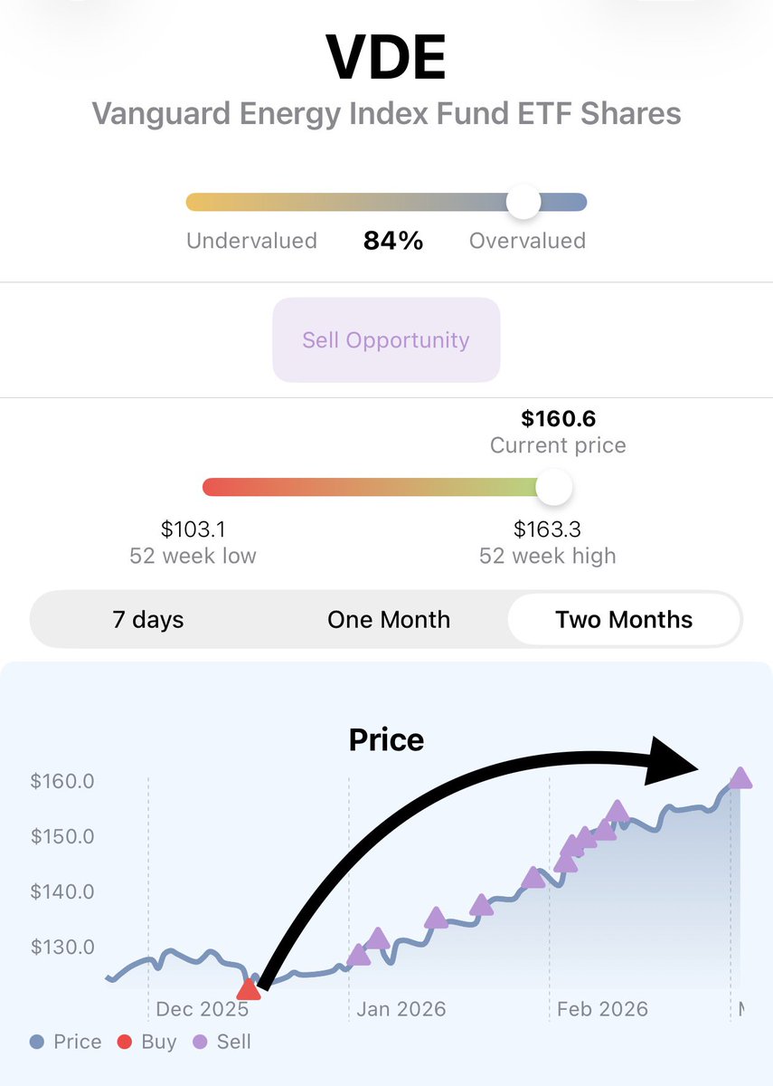Tap the Sell Opportunity button
The height and width of the screenshot is (1086, 773).
[386, 340]
